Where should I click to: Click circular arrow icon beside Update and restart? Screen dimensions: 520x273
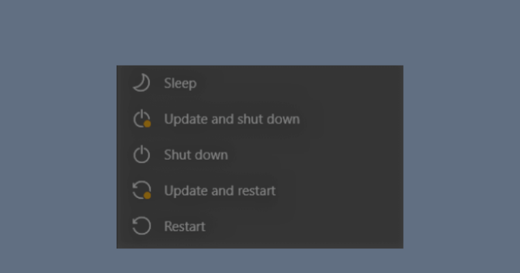pyautogui.click(x=141, y=190)
